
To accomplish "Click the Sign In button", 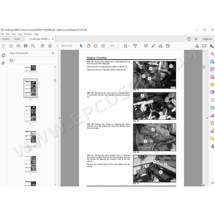I will (207, 39).
